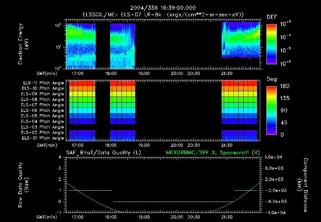The width and height of the screenshot is (321, 222).
Task: Click the spectrogram data block starting at 18:00
Action: 123,46
